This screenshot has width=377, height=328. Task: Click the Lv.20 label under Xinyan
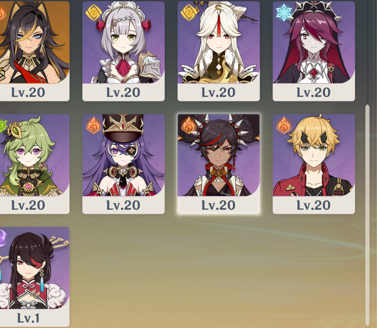(x=218, y=205)
